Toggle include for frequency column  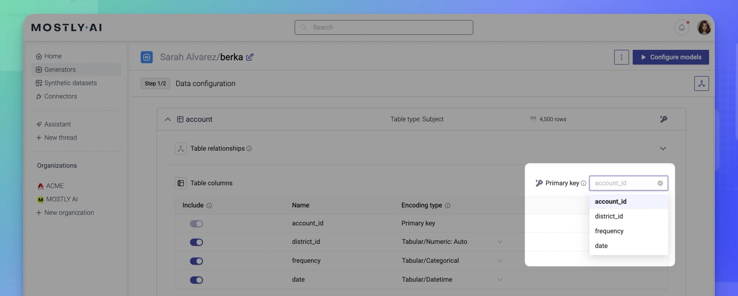[x=196, y=261]
